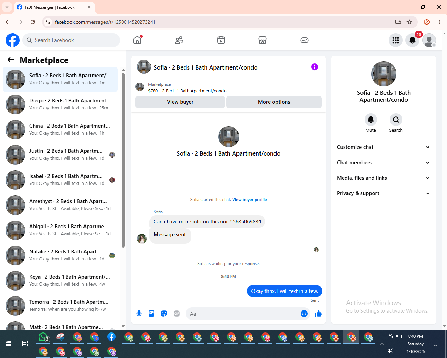
Task: Open Chrome profile icon in toolbar
Action: click(x=427, y=22)
